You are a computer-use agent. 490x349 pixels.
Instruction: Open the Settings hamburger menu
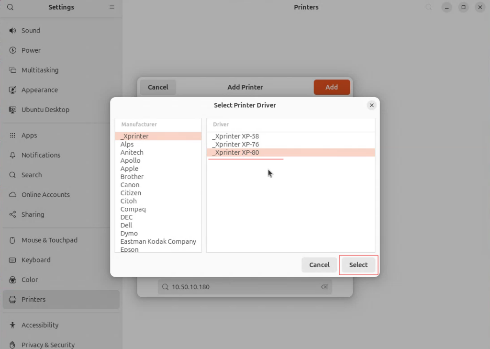click(112, 7)
